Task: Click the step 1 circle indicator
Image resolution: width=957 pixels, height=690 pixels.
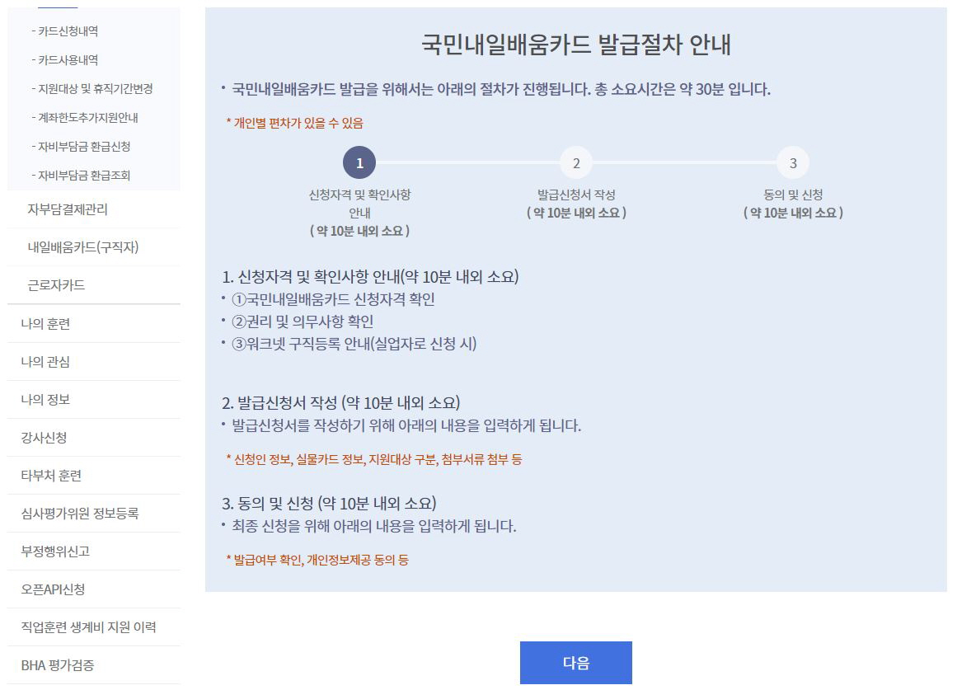Action: [359, 163]
